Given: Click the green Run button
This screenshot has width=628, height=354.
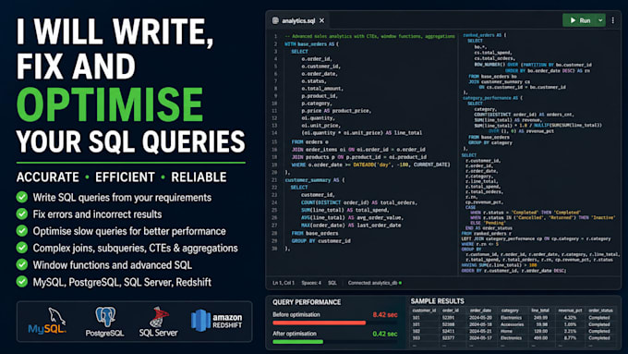Looking at the screenshot, I should tap(580, 20).
